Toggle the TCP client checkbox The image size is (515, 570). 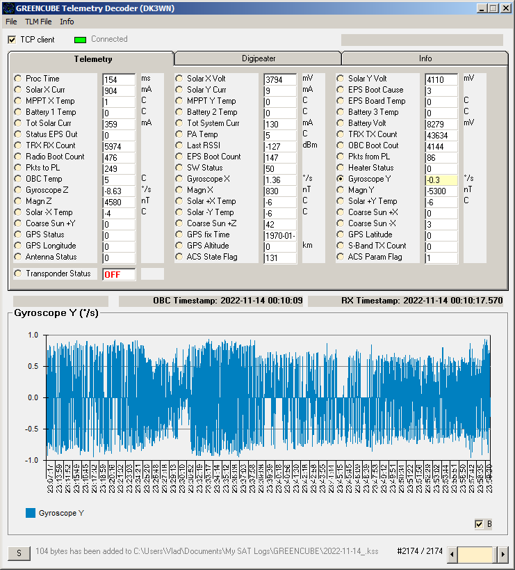pyautogui.click(x=12, y=40)
